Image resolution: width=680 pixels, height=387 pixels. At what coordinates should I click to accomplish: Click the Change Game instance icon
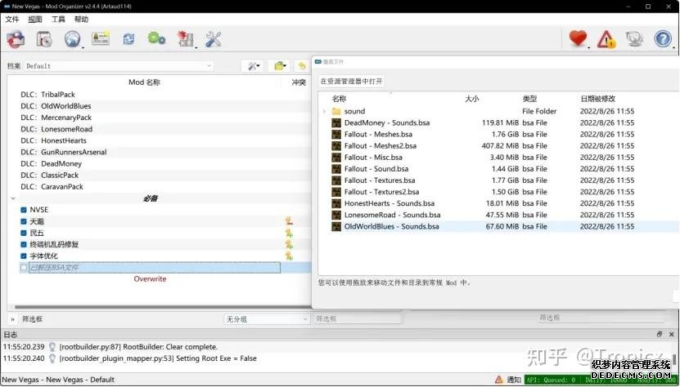16,38
